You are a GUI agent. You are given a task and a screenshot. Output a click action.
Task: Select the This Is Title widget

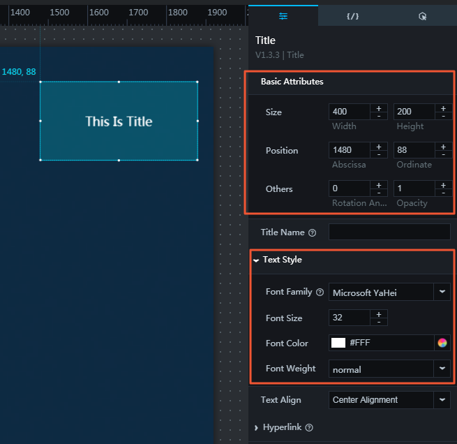(119, 121)
